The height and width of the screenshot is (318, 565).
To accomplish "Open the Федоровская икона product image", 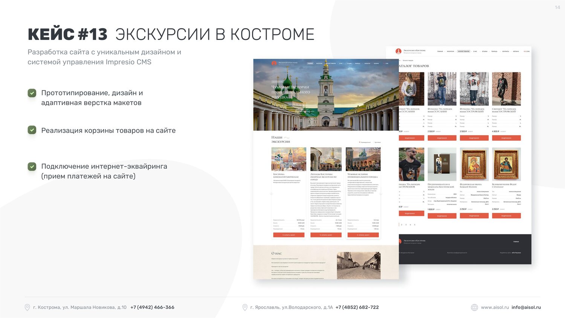I will coord(474,164).
